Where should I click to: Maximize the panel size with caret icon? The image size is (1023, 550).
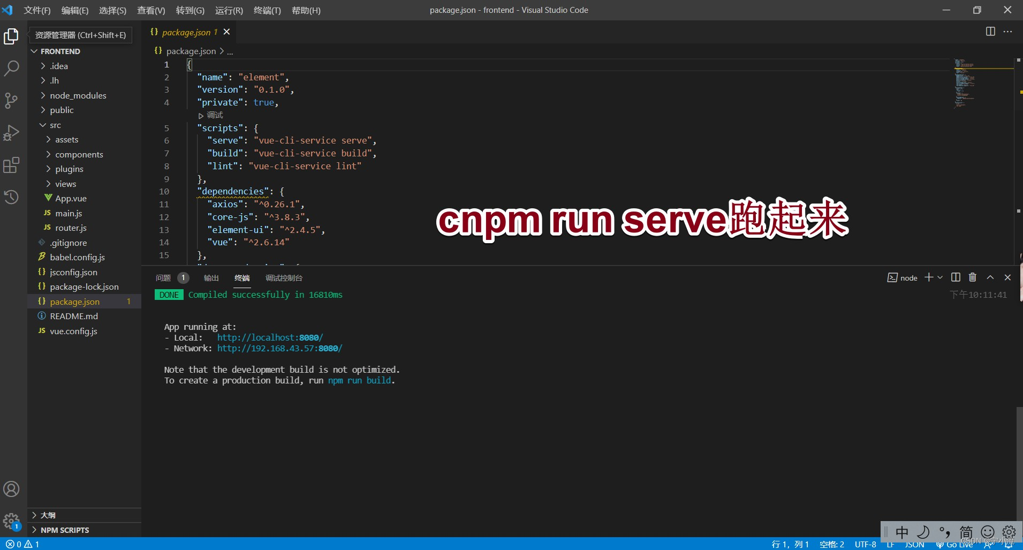pyautogui.click(x=990, y=277)
